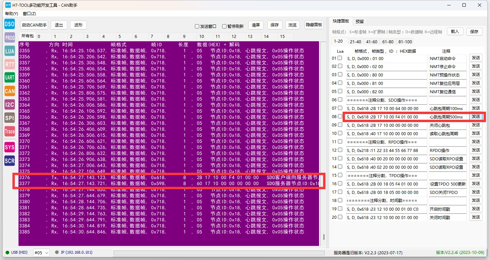Select log row 3377 Rx frame 0x598
Viewport: 490px width, 260px height.
(x=169, y=184)
